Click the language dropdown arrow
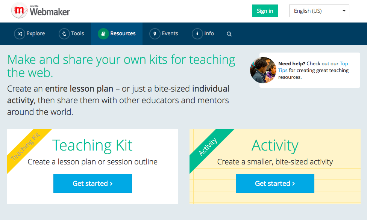This screenshot has height=220, width=367. tap(344, 11)
